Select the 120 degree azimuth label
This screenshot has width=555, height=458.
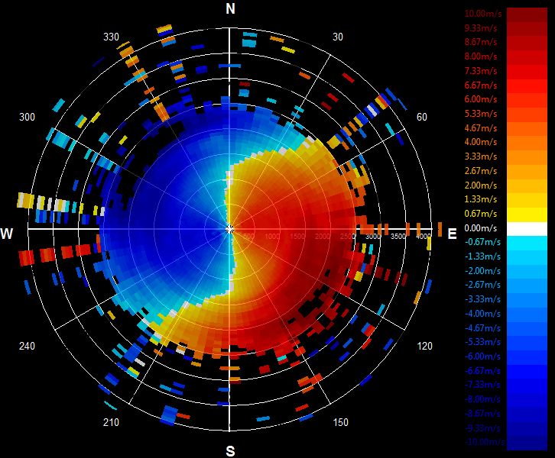click(424, 346)
